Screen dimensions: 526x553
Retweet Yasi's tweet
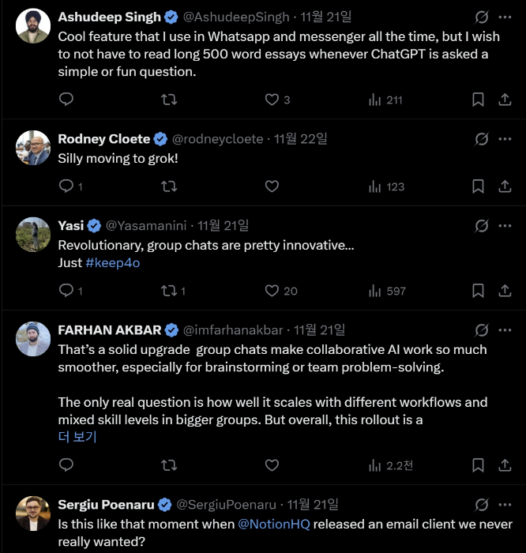click(169, 291)
